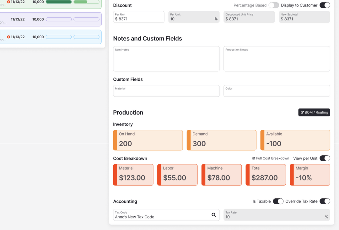Select the Margin card showing -10%

click(x=310, y=175)
